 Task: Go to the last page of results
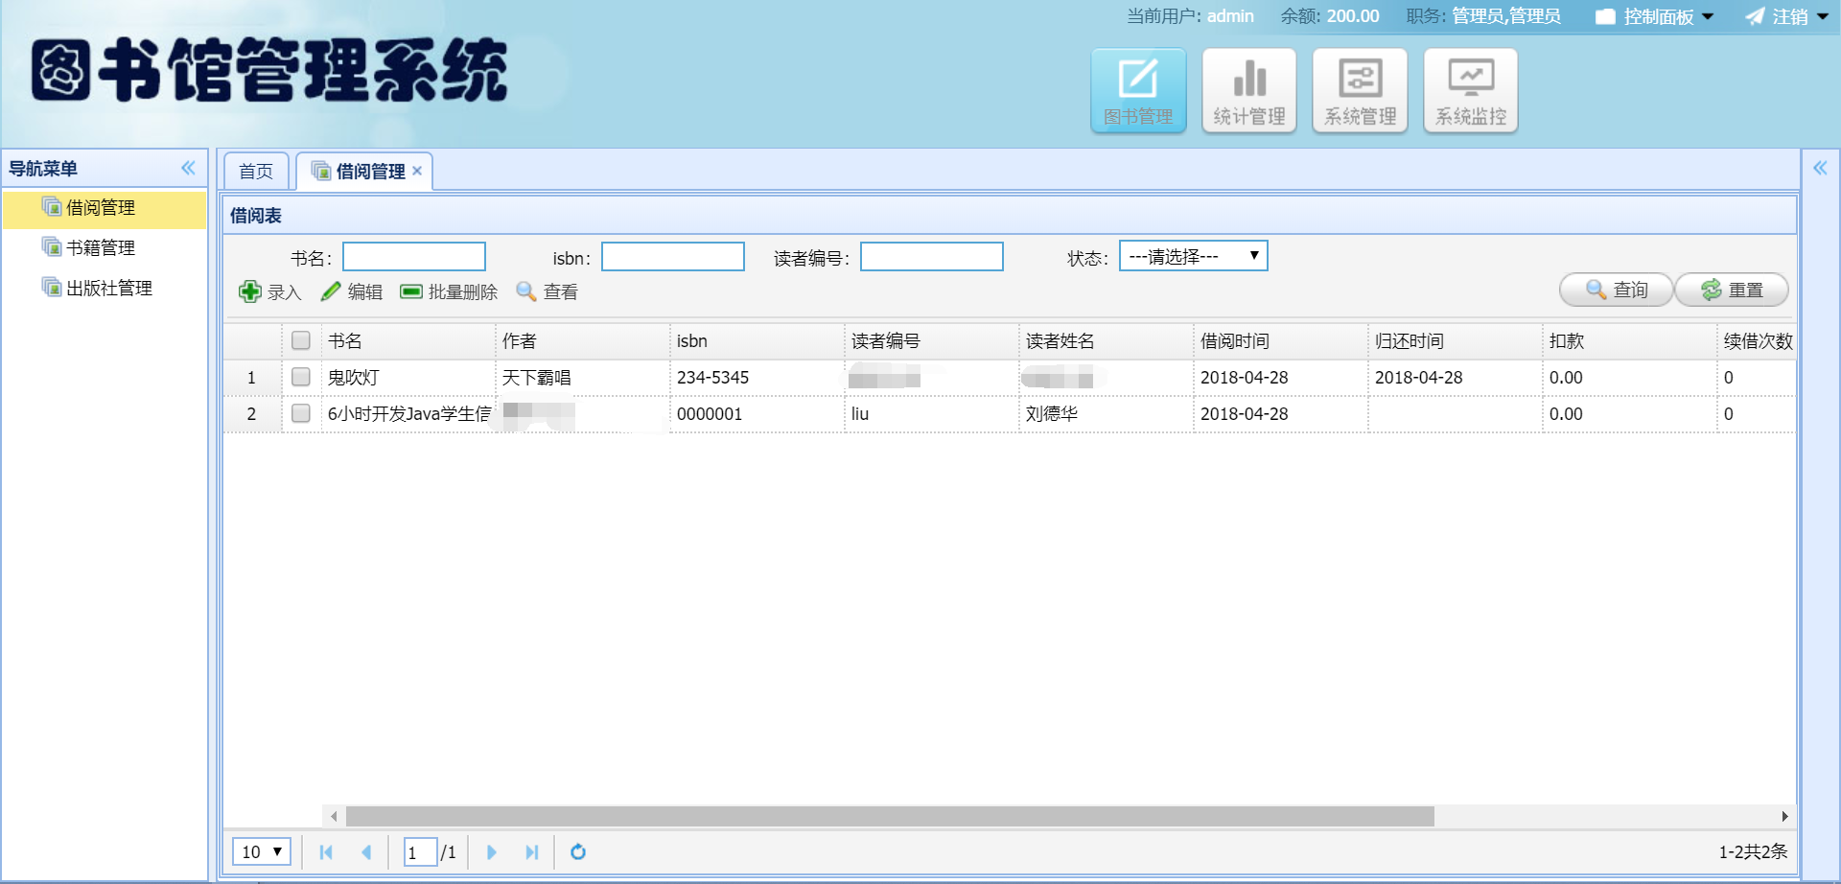coord(532,852)
